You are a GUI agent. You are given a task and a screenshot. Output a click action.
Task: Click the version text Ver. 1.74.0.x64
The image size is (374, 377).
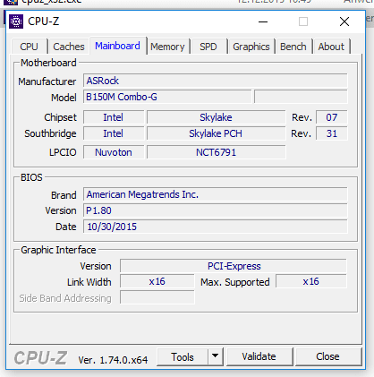coord(113,360)
